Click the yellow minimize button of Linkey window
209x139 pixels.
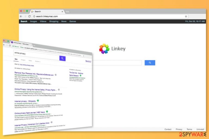[x=24, y=11]
